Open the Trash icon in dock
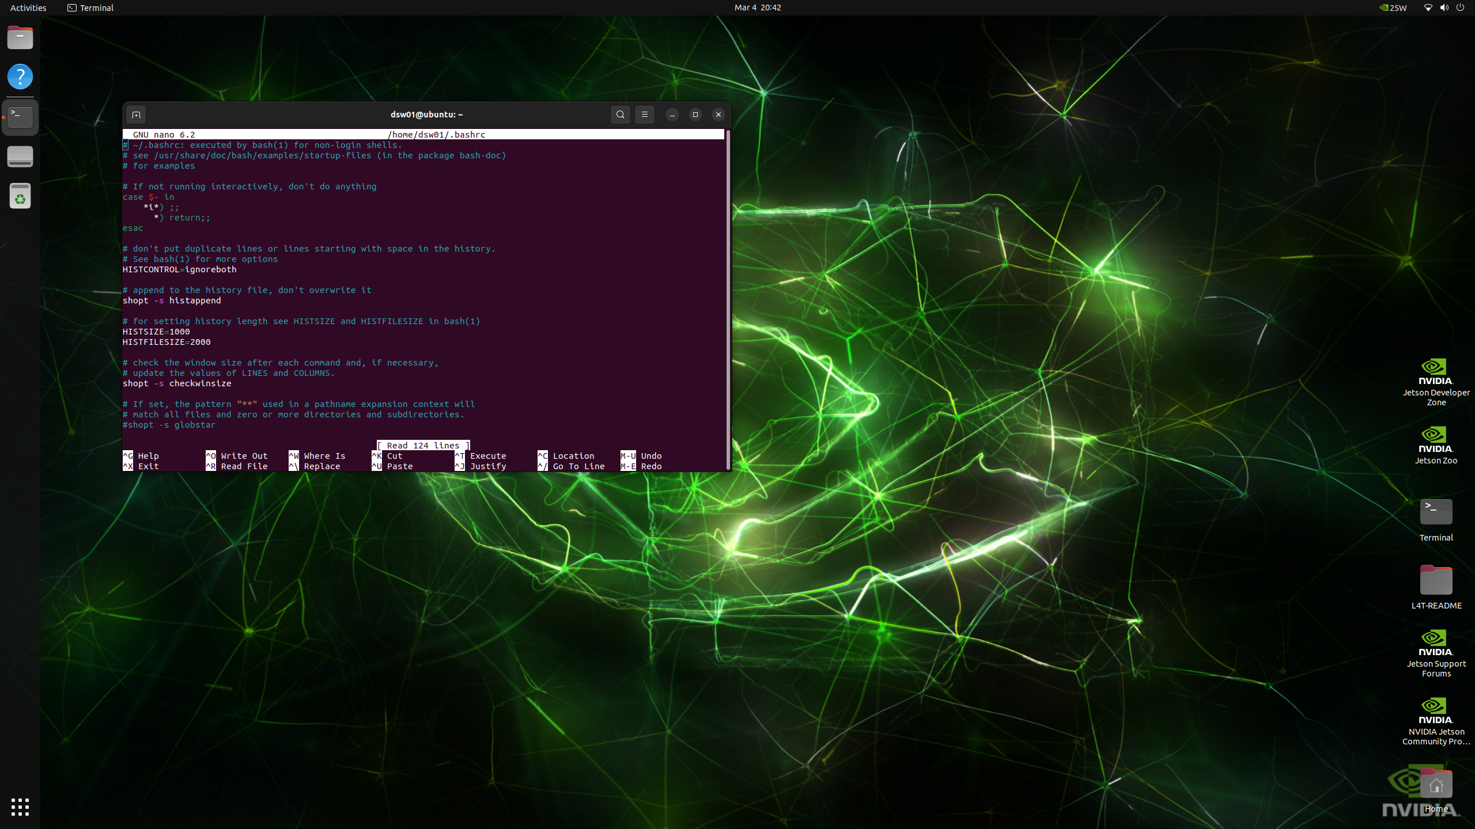 (x=20, y=196)
